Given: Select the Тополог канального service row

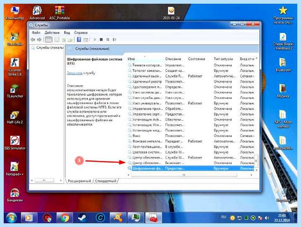Looking at the screenshot, I should [x=191, y=70].
